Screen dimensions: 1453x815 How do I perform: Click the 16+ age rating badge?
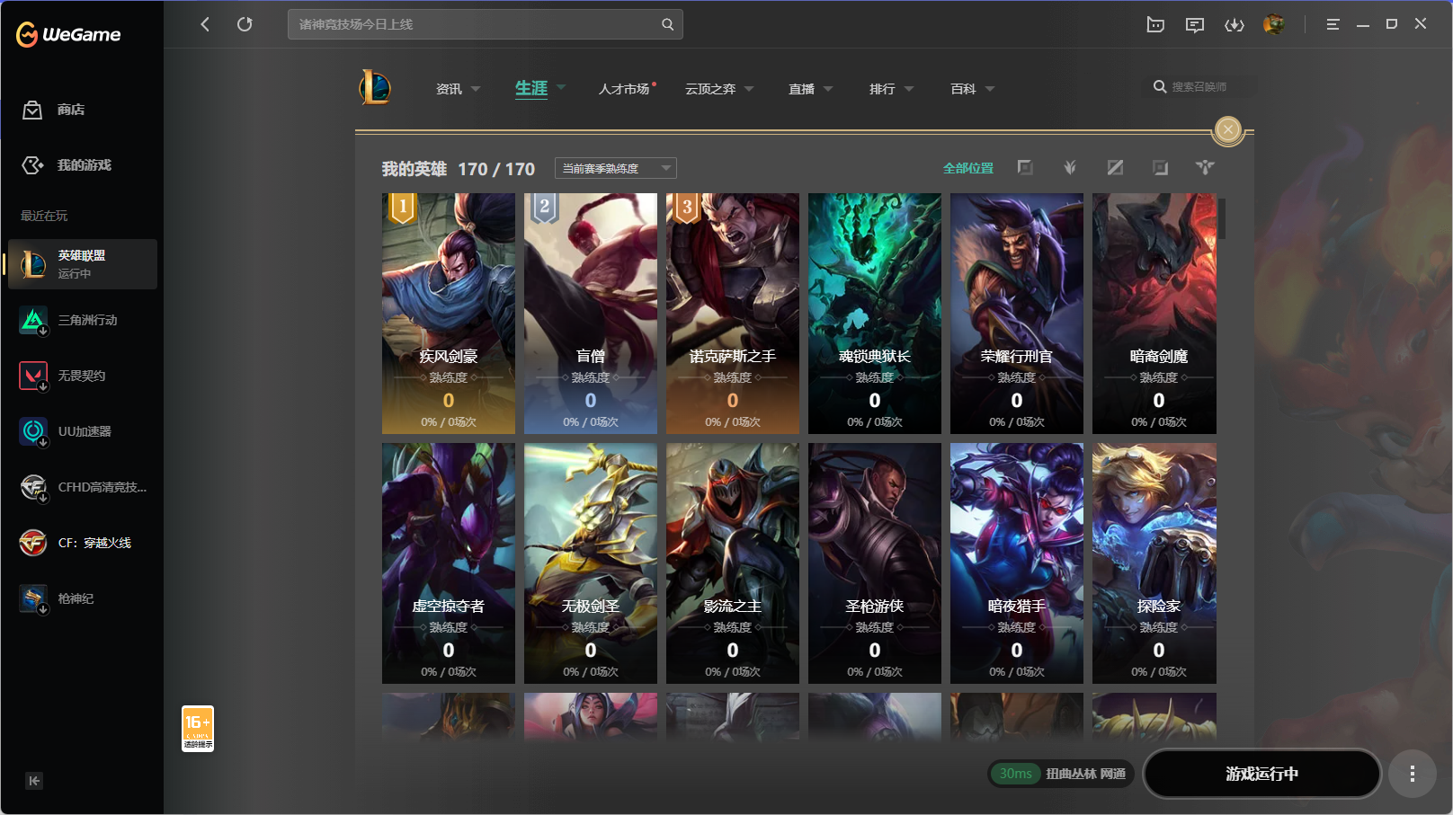click(198, 729)
